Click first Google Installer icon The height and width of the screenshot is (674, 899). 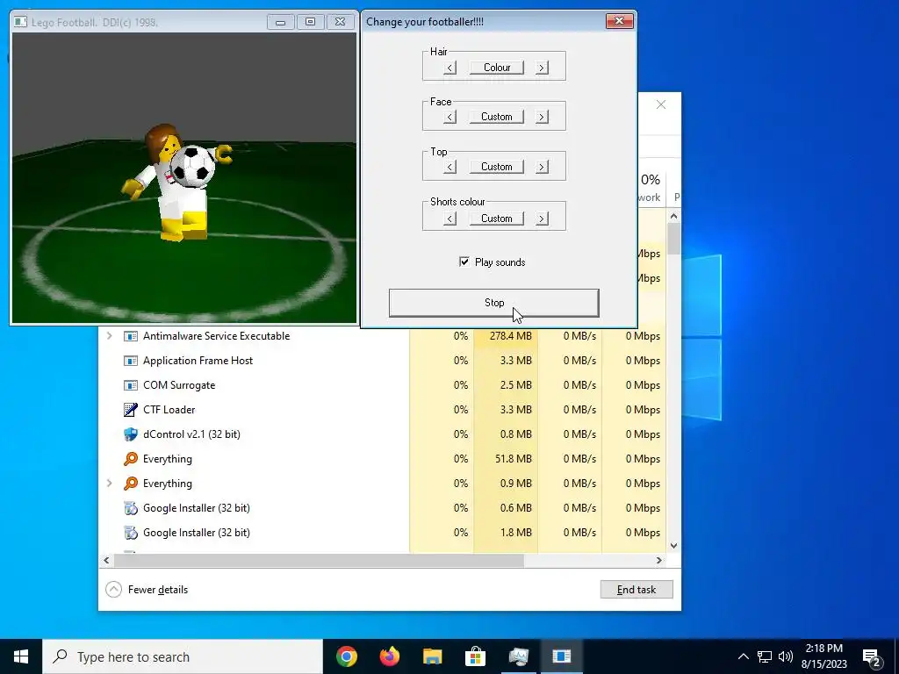tap(131, 508)
